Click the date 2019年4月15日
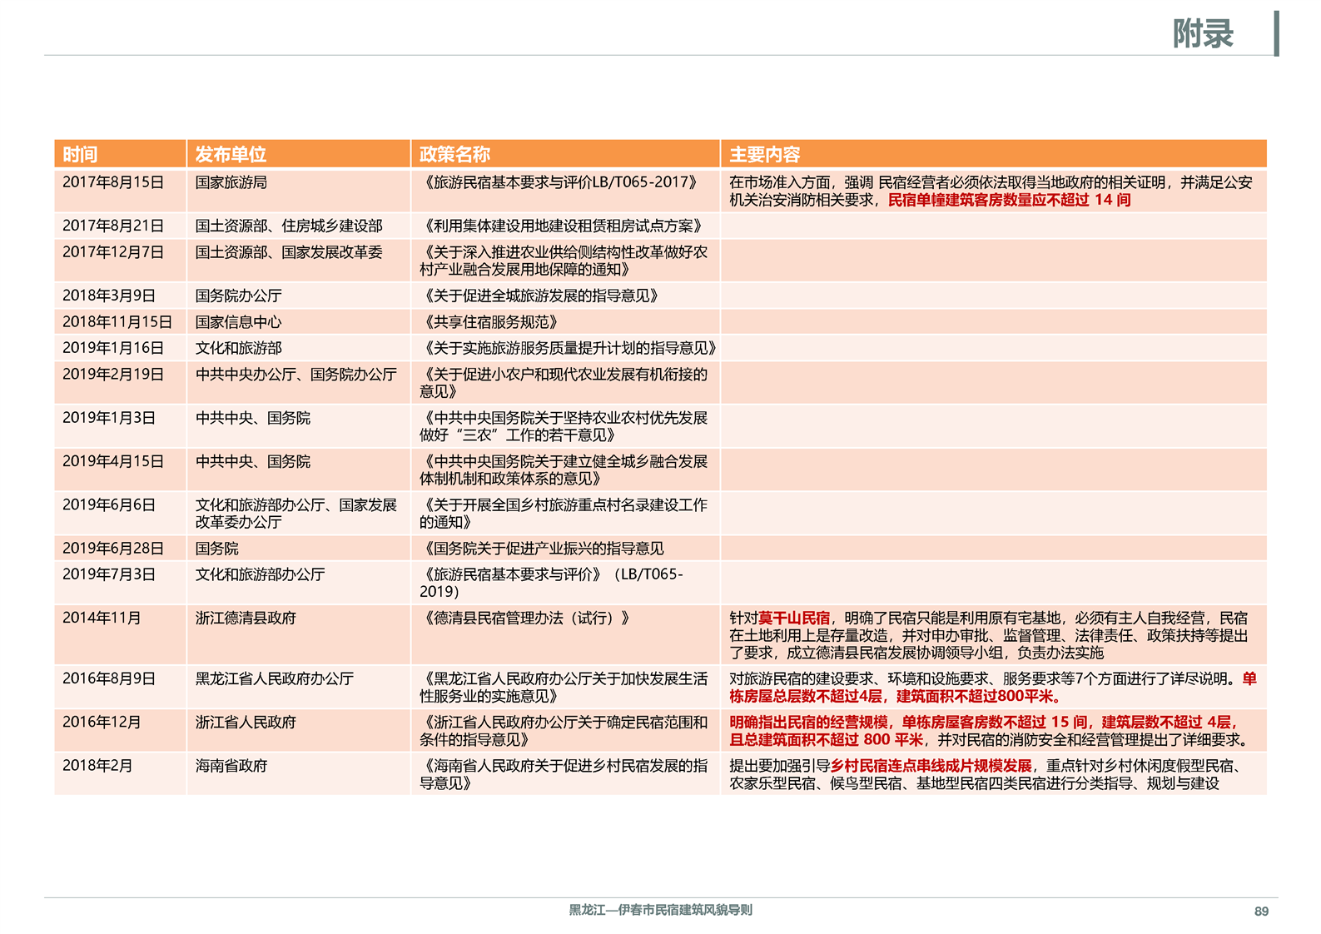Viewport: 1321px width, 934px height. pyautogui.click(x=113, y=461)
